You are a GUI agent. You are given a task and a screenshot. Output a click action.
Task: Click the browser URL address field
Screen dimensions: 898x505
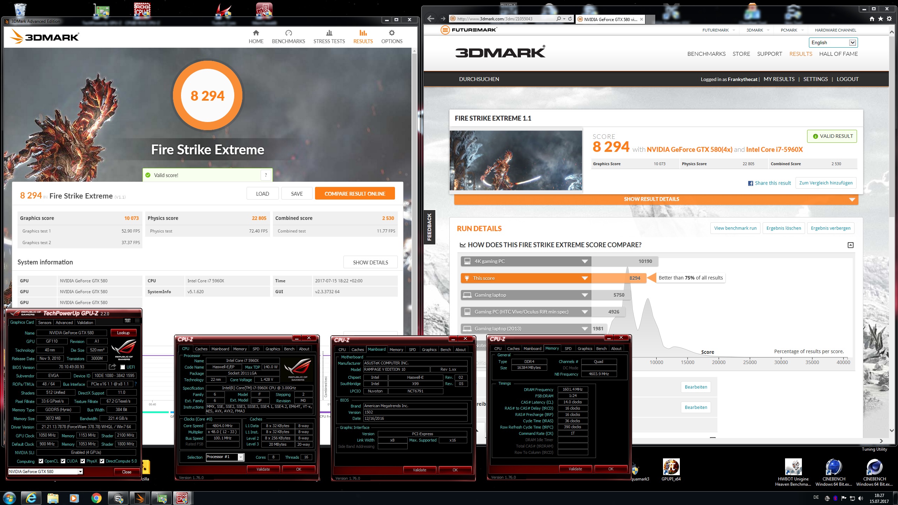[x=502, y=19]
